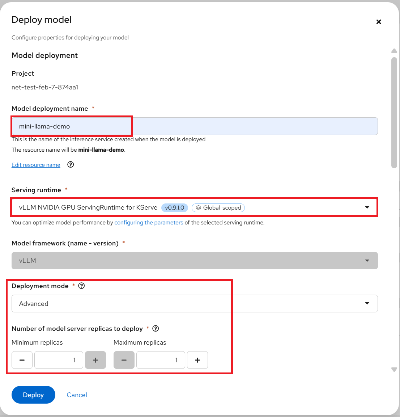This screenshot has width=400, height=417.
Task: Increase minimum replicas with plus button
Action: point(95,360)
